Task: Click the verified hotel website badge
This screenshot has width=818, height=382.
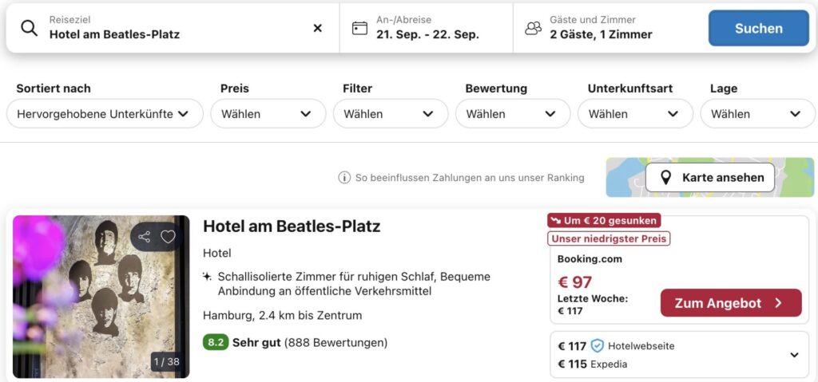Action: pyautogui.click(x=598, y=346)
